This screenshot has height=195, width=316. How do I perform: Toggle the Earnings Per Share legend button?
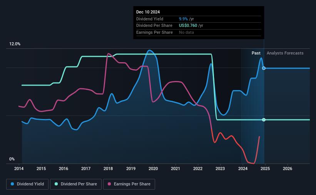[129, 184]
